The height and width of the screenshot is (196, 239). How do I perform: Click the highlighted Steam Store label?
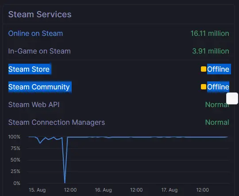(29, 69)
